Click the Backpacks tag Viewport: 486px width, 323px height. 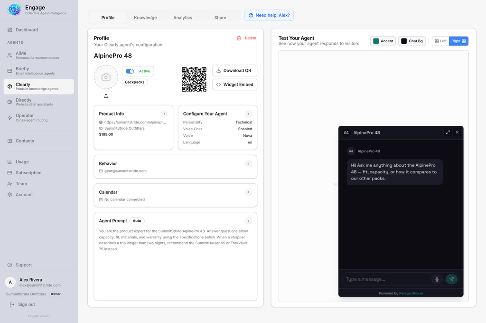coord(135,82)
